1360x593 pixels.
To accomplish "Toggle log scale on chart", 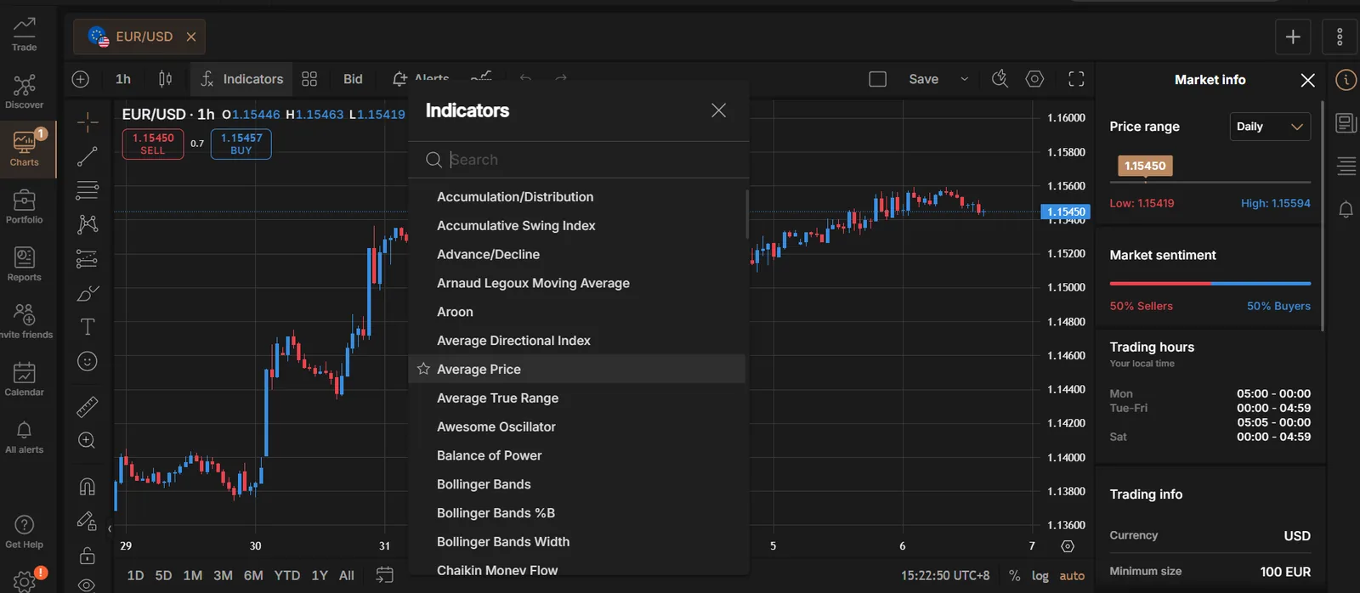I will 1040,575.
